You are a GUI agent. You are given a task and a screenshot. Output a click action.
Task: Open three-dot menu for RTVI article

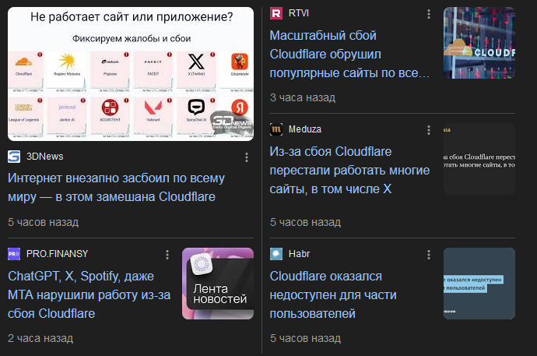(x=429, y=14)
